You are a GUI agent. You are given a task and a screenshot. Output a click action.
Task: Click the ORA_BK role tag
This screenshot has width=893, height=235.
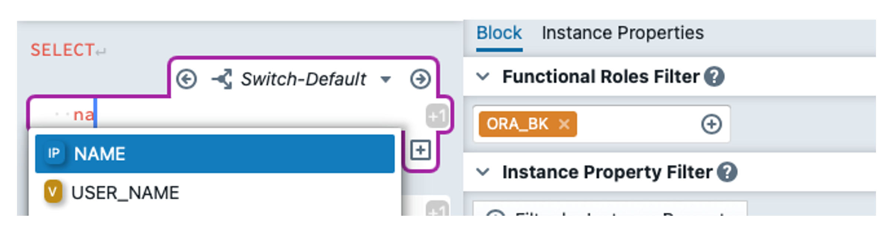[517, 124]
